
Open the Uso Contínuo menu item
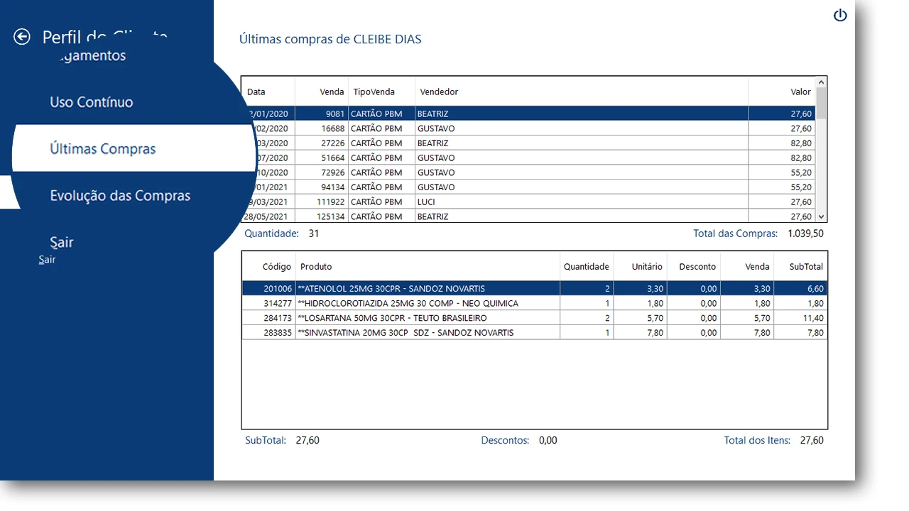click(x=92, y=102)
